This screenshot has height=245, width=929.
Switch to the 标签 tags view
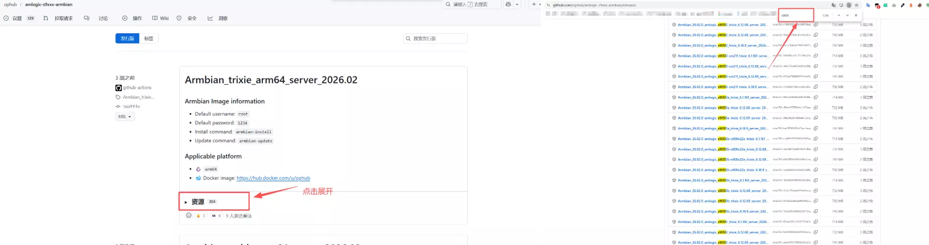pos(149,38)
